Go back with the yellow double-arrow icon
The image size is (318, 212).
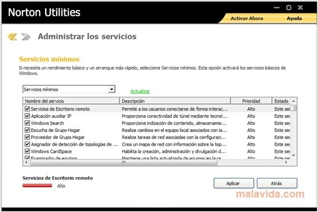tap(12, 36)
